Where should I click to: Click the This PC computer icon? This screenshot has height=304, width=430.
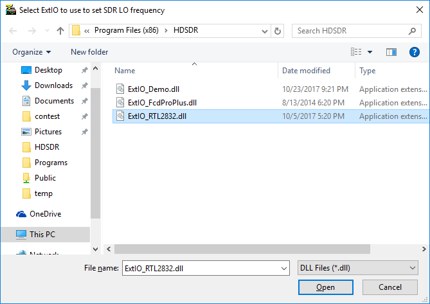(21, 235)
